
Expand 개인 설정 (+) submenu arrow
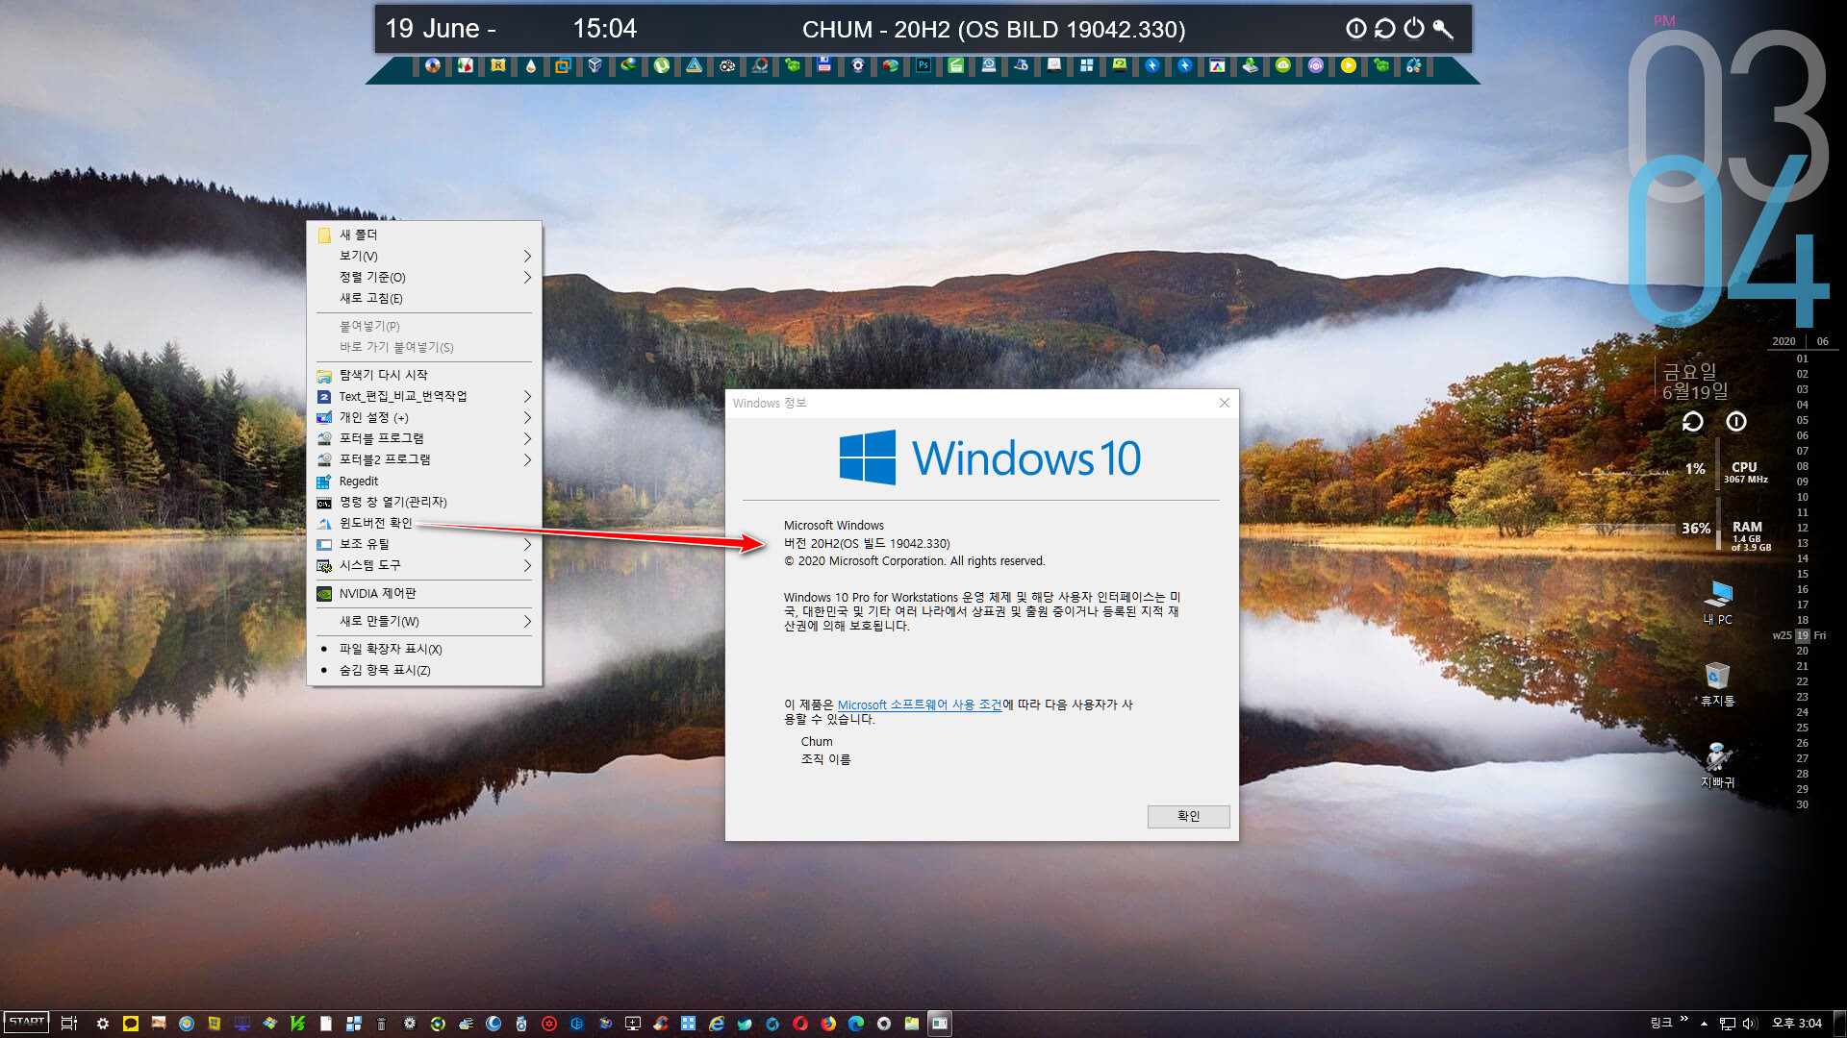(x=527, y=417)
